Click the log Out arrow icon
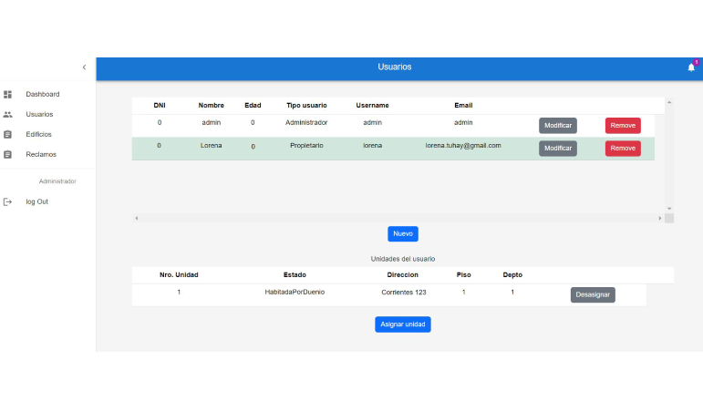Image resolution: width=703 pixels, height=412 pixels. pyautogui.click(x=8, y=201)
